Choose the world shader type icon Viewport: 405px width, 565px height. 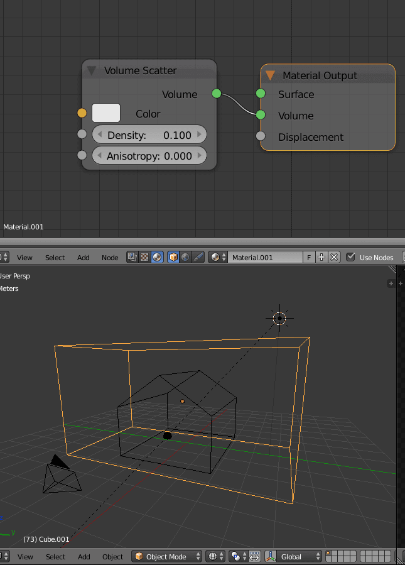click(x=185, y=257)
